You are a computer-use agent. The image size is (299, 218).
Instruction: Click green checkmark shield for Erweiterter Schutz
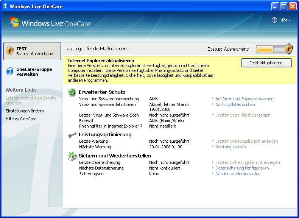click(x=72, y=93)
